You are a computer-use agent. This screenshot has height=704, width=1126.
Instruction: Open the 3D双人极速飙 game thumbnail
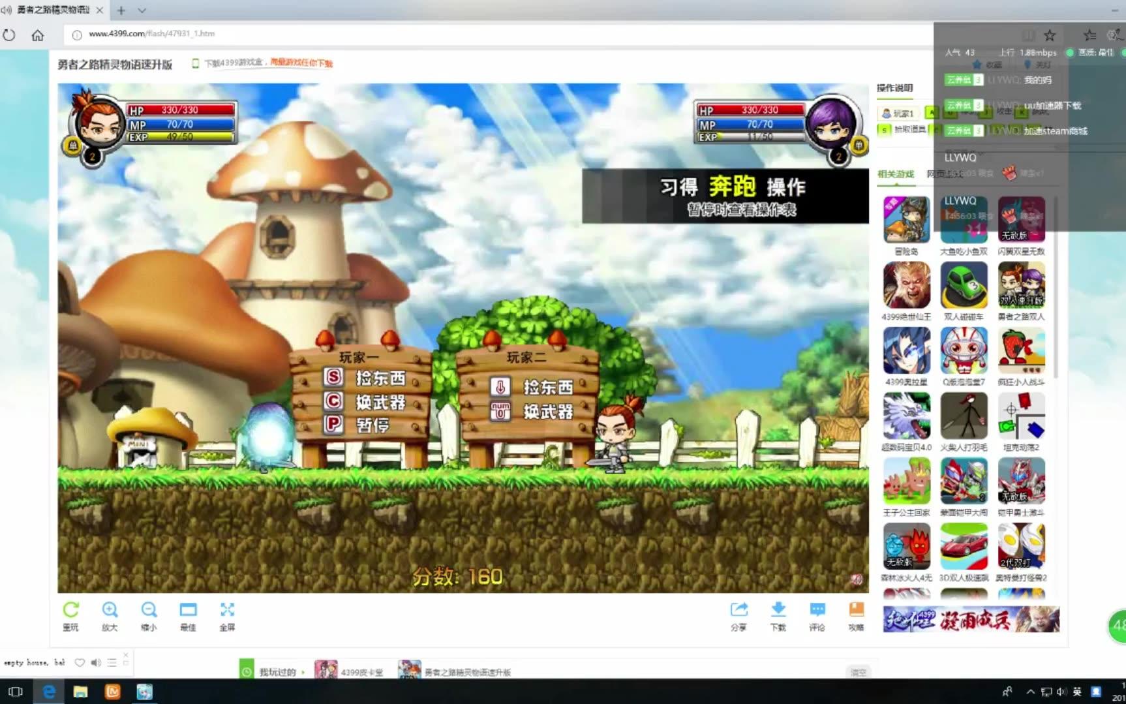tap(964, 547)
